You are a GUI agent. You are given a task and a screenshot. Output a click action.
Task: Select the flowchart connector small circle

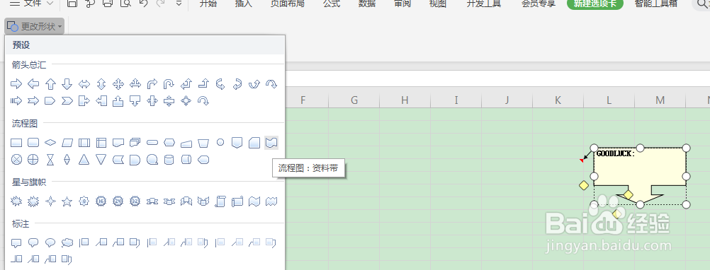pyautogui.click(x=220, y=142)
